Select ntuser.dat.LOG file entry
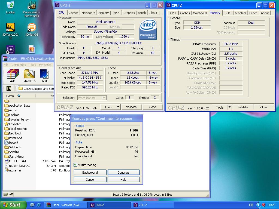 click(17, 166)
